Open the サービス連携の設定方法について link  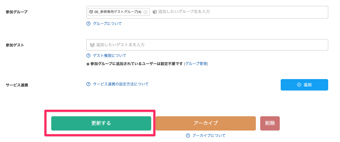[121, 84]
